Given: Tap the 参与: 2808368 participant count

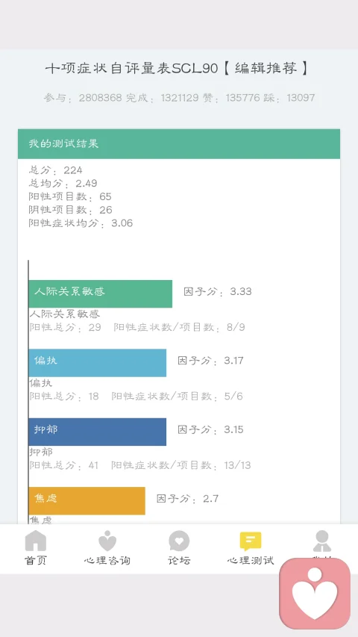Looking at the screenshot, I should pos(83,98).
